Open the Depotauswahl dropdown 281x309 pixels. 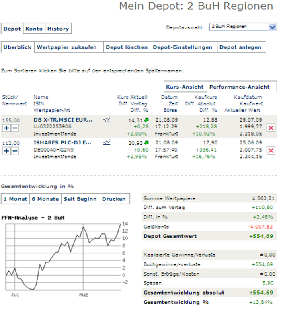[x=272, y=27]
